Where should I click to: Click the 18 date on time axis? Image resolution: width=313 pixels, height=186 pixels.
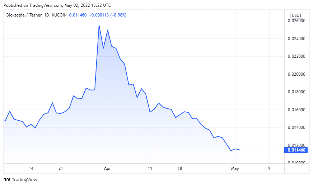[180, 168]
